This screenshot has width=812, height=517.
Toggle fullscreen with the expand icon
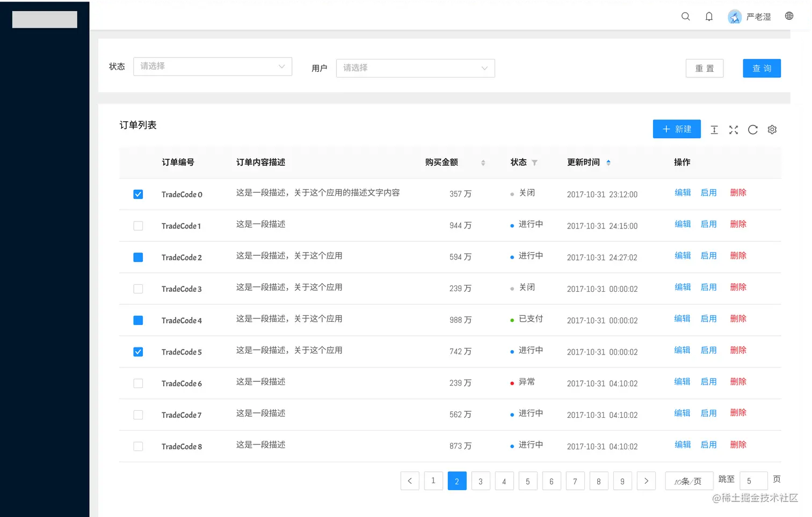734,130
